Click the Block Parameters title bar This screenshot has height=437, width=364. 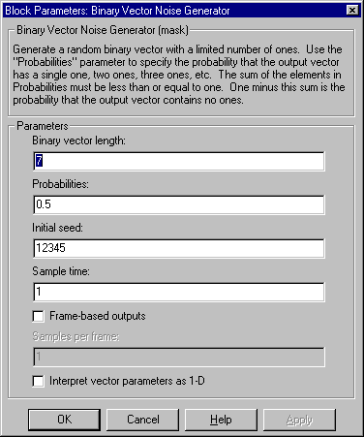click(174, 11)
